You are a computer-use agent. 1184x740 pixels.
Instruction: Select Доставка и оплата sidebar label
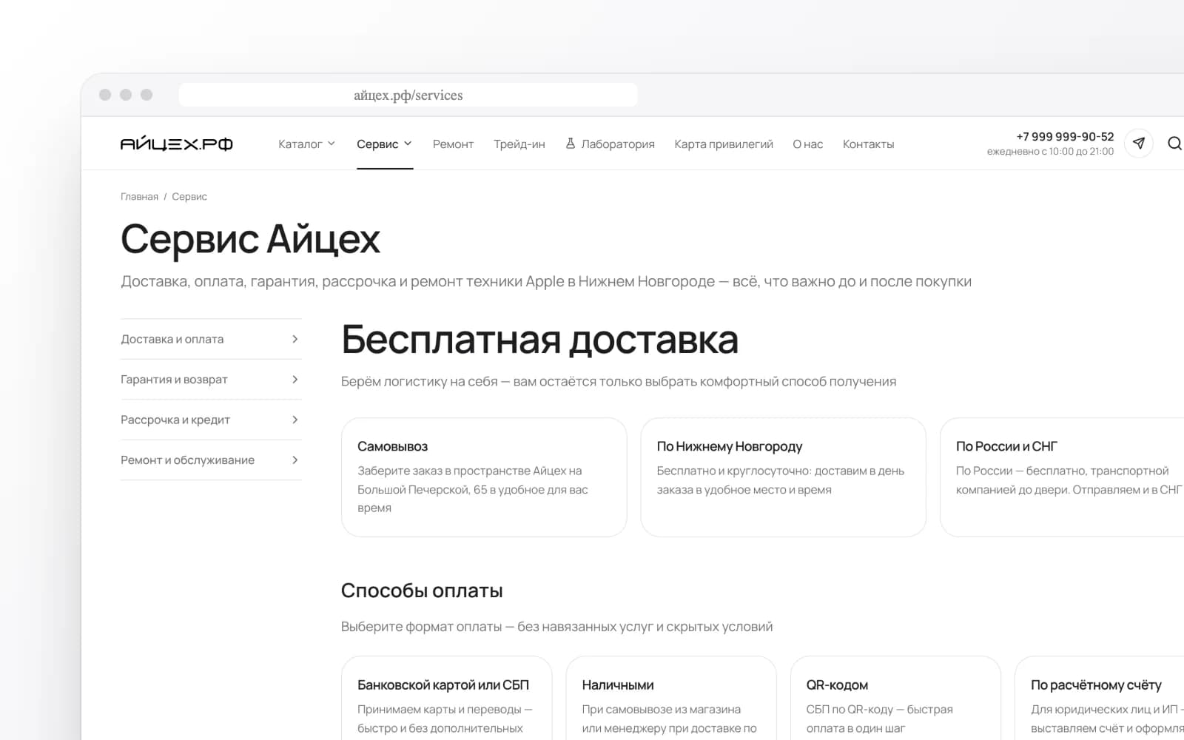coord(172,339)
